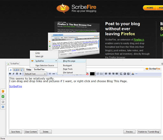Viewport: 163px width, 140px height.
Task: Insert a bulleted list
Action: pos(102,74)
